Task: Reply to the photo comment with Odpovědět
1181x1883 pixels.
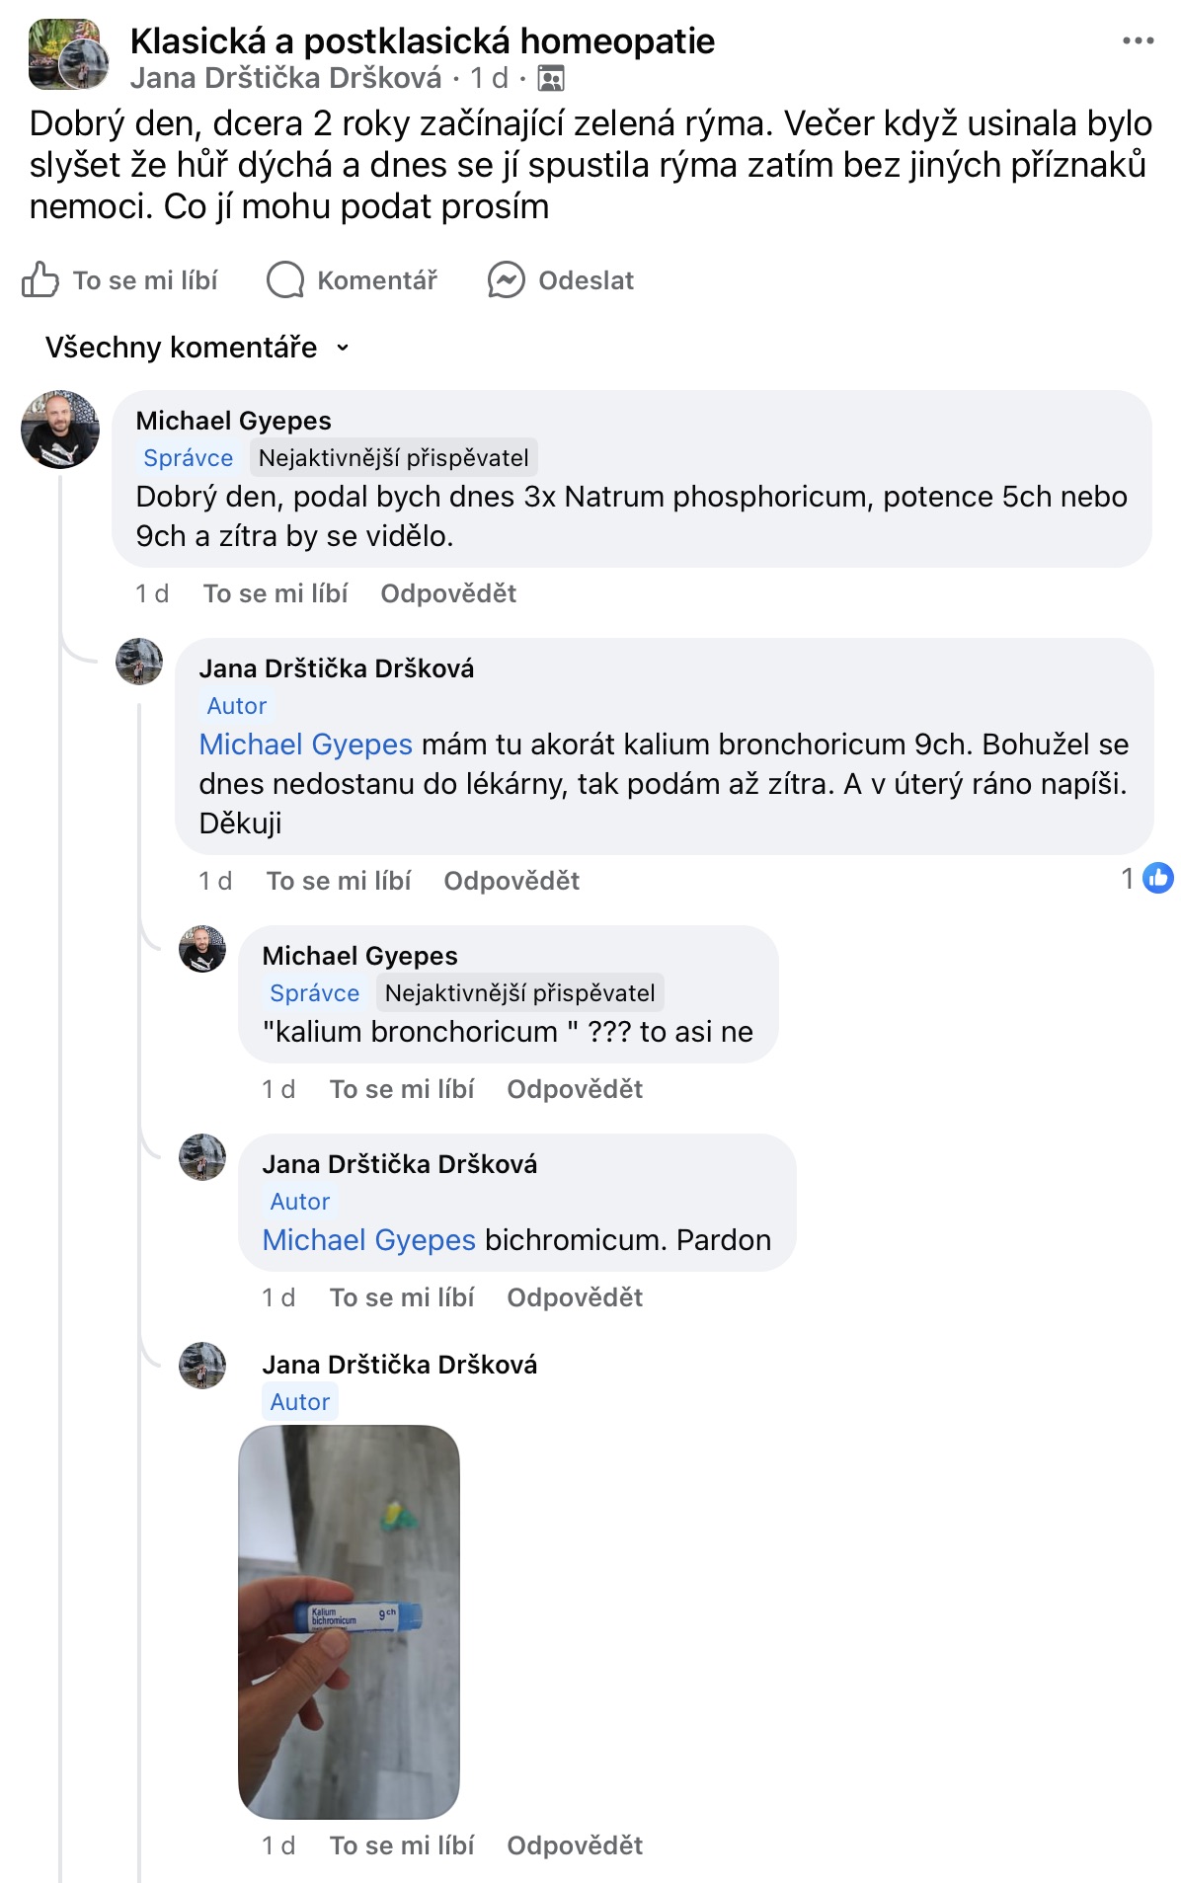Action: tap(574, 1845)
